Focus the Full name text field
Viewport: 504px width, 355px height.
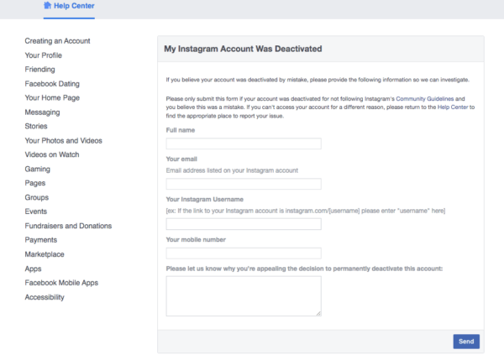pyautogui.click(x=244, y=144)
